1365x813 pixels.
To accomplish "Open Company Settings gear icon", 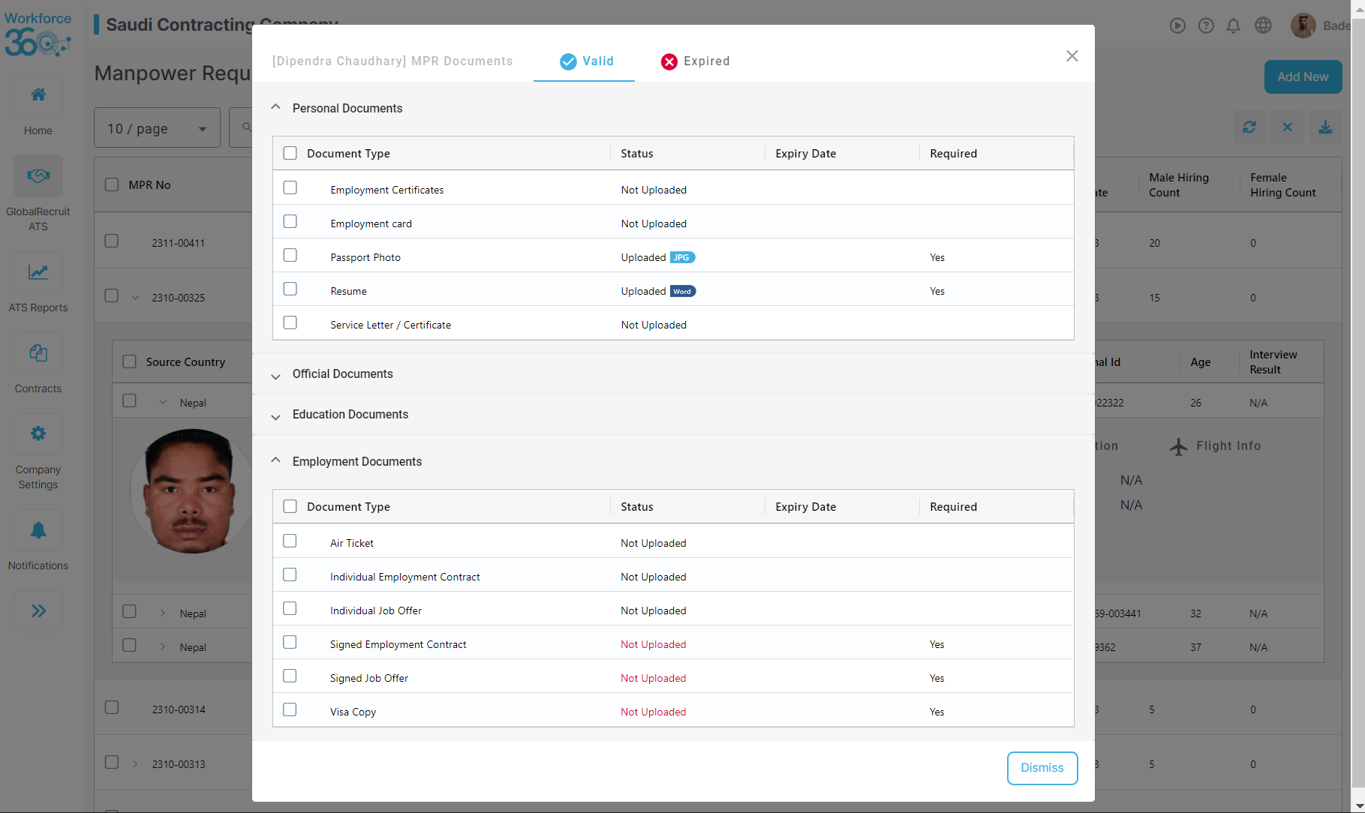I will pyautogui.click(x=38, y=434).
